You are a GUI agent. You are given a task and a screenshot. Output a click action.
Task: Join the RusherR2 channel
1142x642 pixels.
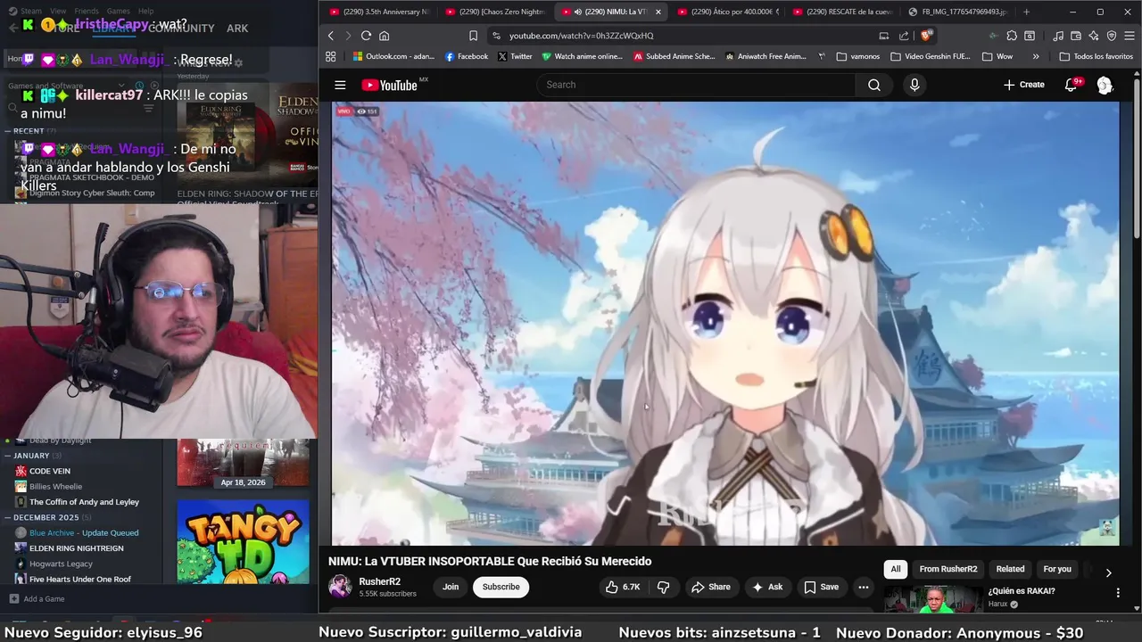pos(451,587)
